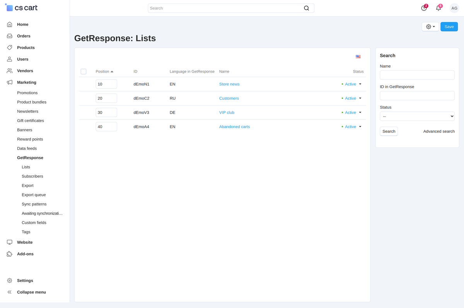Go to Reward points submenu
The height and width of the screenshot is (308, 464).
tap(30, 139)
